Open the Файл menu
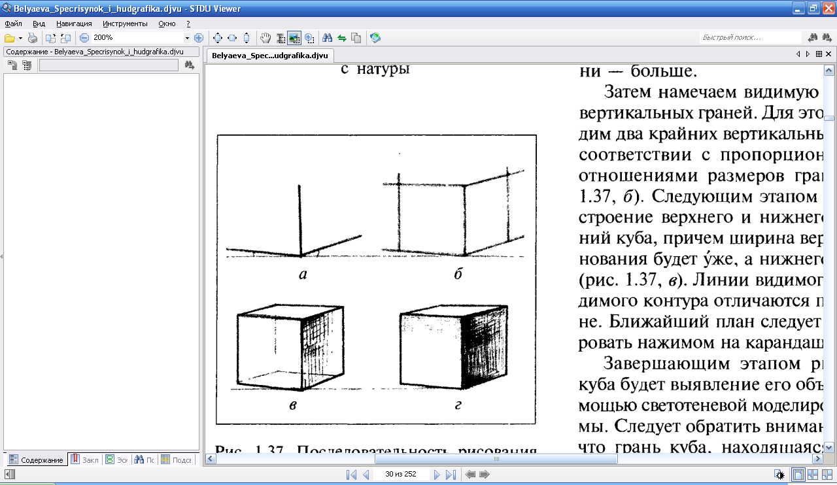Viewport: 837px width, 485px height. coord(13,24)
